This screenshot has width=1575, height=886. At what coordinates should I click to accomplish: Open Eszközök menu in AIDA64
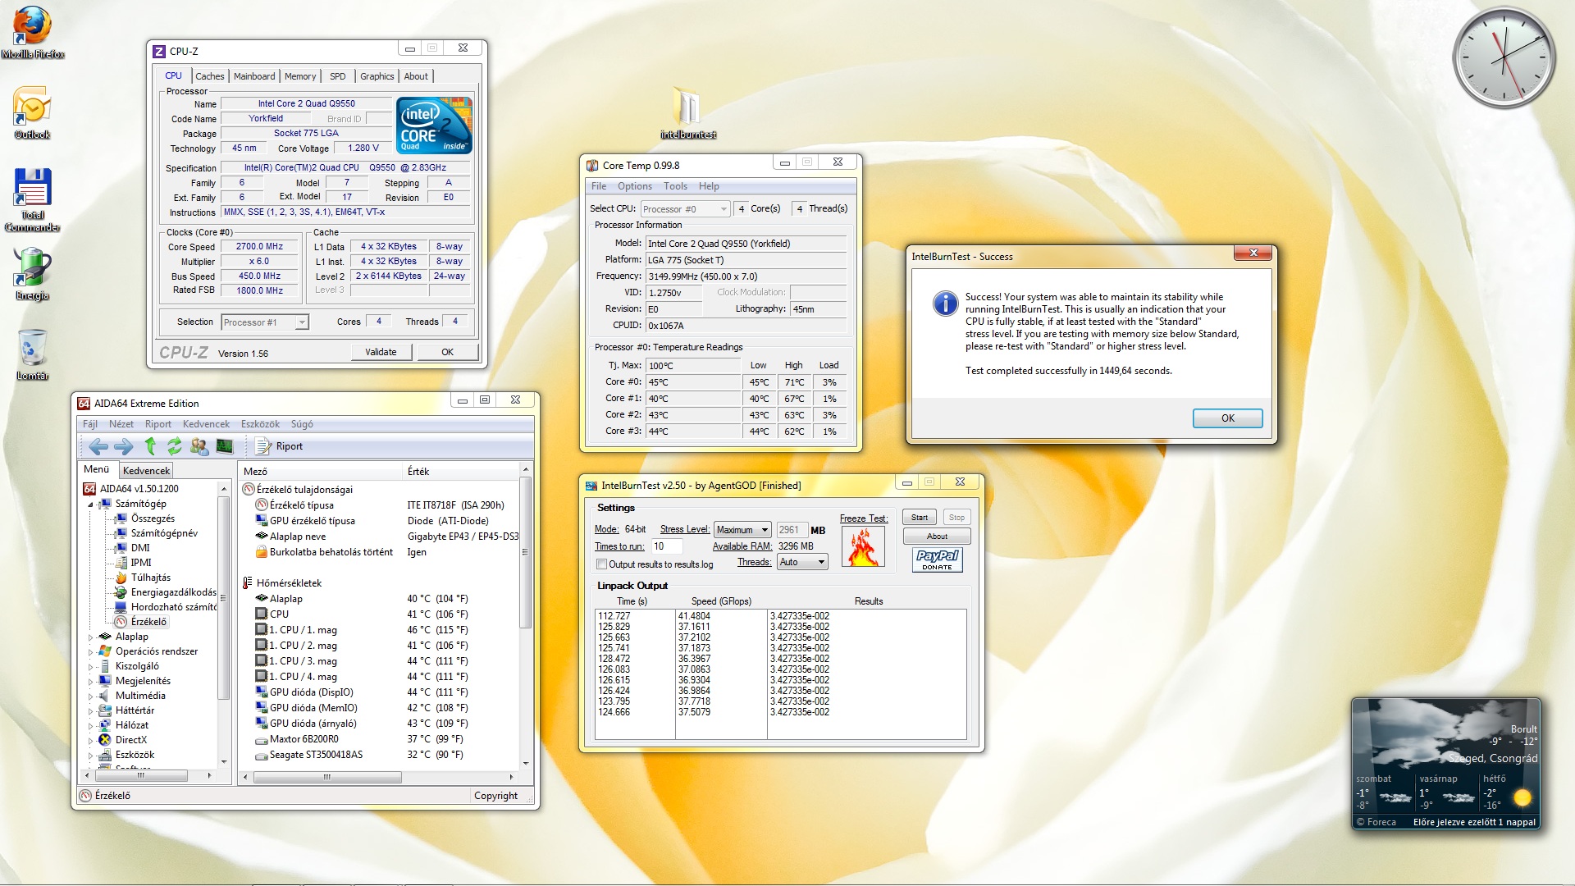pyautogui.click(x=260, y=424)
